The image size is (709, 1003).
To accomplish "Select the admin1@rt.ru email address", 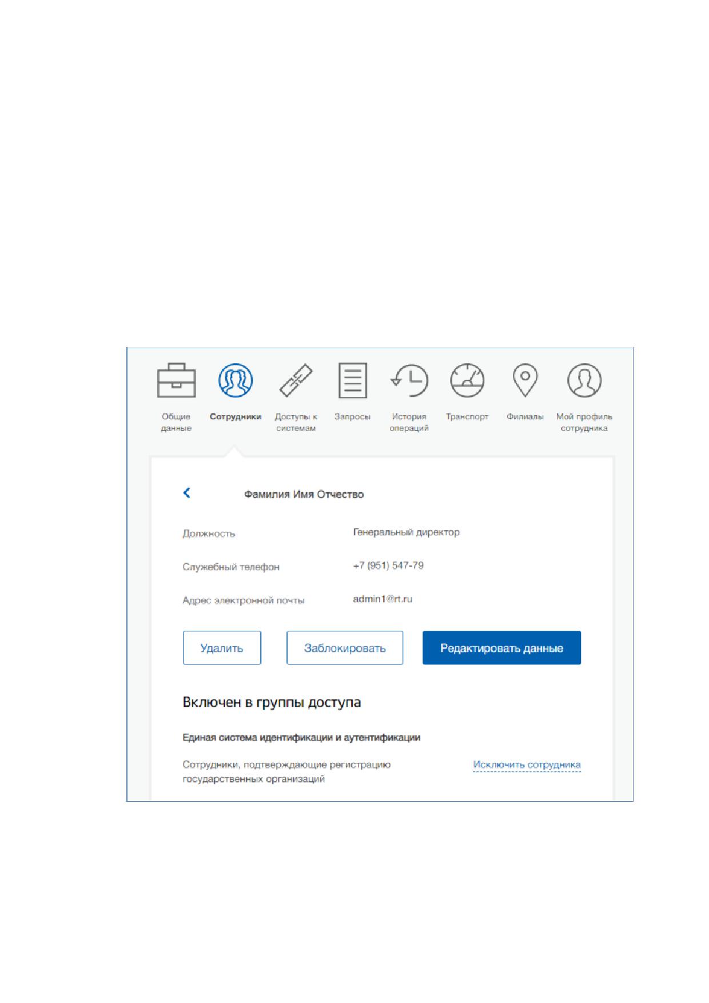I will pyautogui.click(x=383, y=599).
